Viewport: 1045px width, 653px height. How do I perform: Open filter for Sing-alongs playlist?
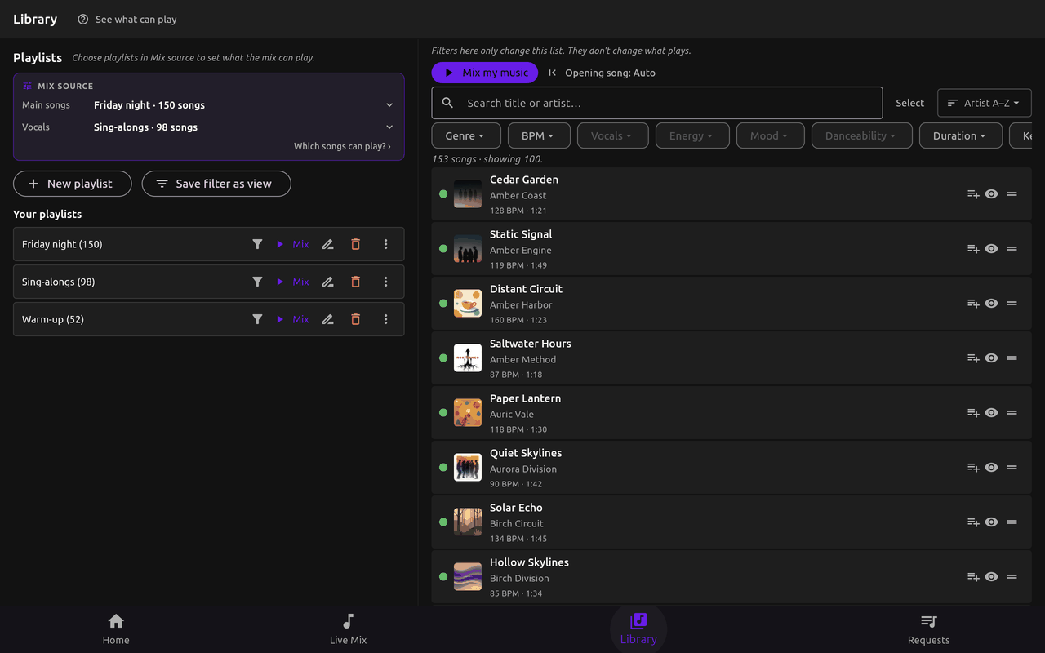(x=257, y=282)
